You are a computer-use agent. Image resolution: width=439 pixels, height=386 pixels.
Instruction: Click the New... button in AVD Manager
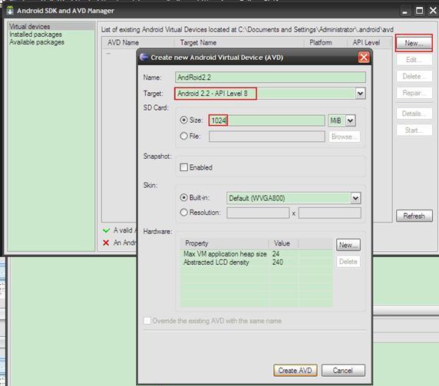(x=414, y=43)
